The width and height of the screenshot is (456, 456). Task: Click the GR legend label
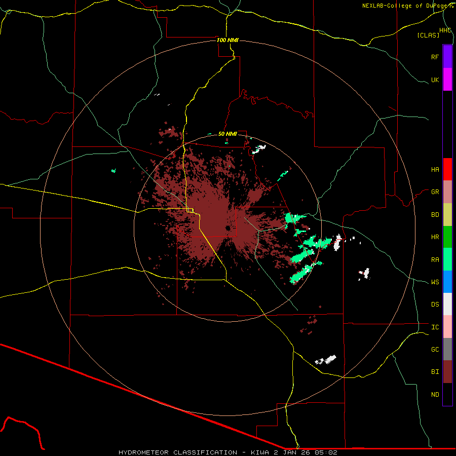pyautogui.click(x=435, y=192)
